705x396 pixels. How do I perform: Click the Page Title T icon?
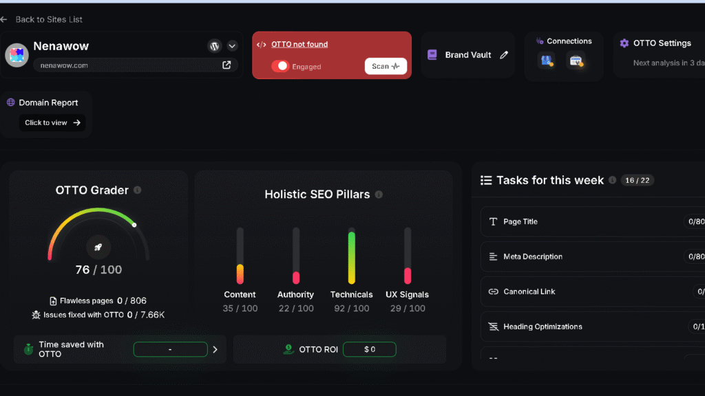point(493,221)
